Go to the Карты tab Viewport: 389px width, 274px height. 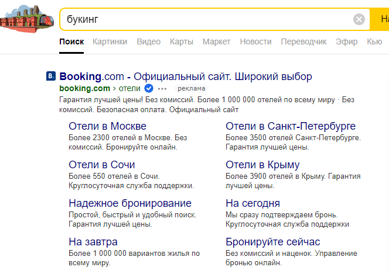click(x=182, y=41)
